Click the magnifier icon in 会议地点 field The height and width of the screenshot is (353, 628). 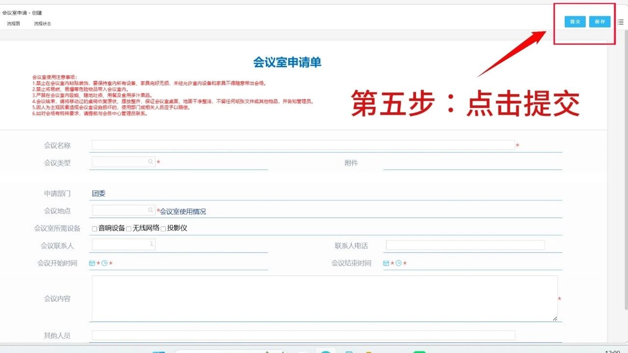[x=150, y=209]
